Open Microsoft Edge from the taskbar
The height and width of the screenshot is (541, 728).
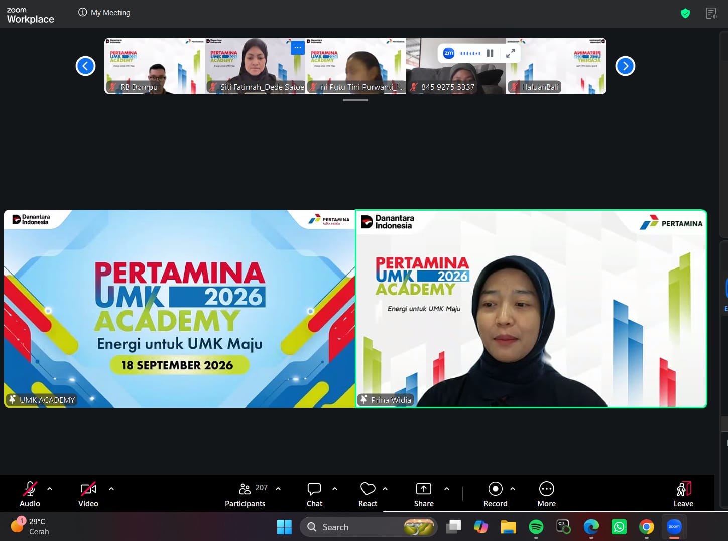pos(591,527)
